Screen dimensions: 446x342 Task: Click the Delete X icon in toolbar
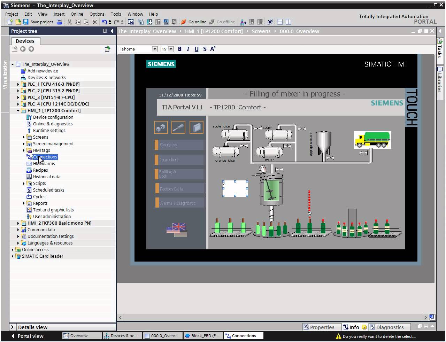pyautogui.click(x=94, y=22)
